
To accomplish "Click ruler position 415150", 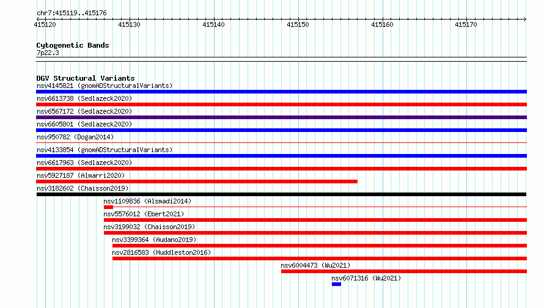I will tap(298, 24).
